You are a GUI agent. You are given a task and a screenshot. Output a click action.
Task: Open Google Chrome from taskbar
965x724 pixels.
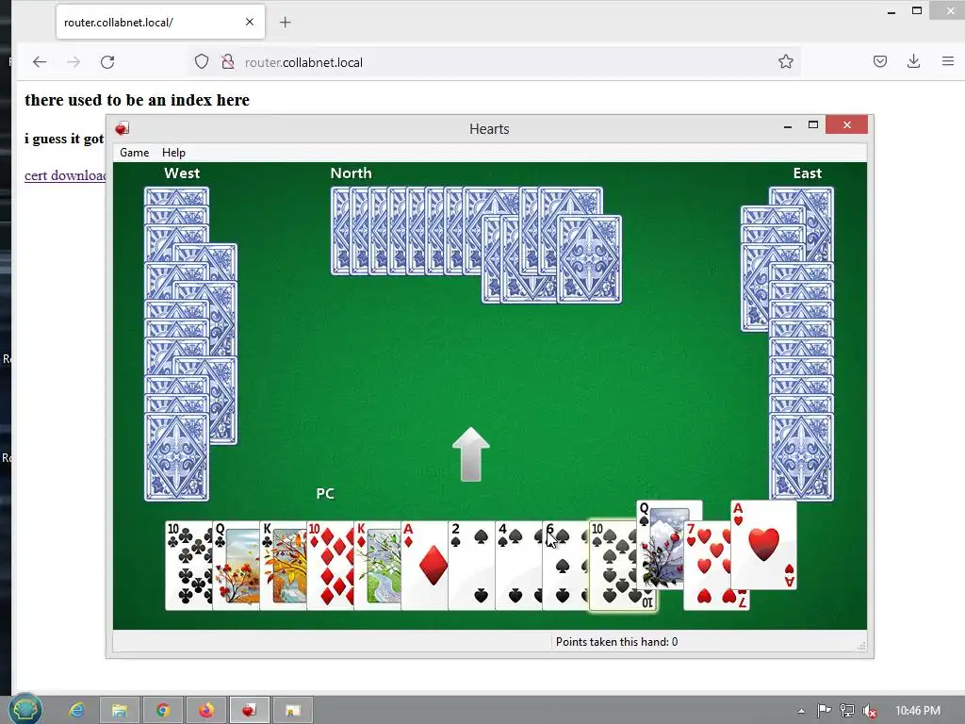163,711
